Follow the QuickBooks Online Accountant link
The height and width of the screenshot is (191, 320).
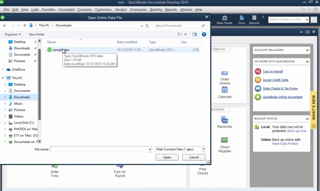coord(282,97)
